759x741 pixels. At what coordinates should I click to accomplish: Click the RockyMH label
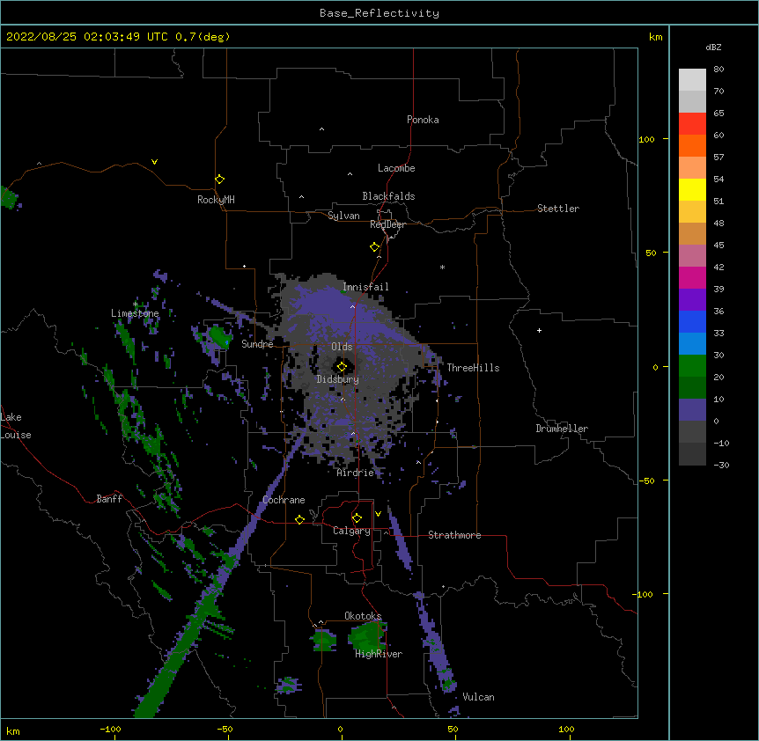click(x=216, y=200)
